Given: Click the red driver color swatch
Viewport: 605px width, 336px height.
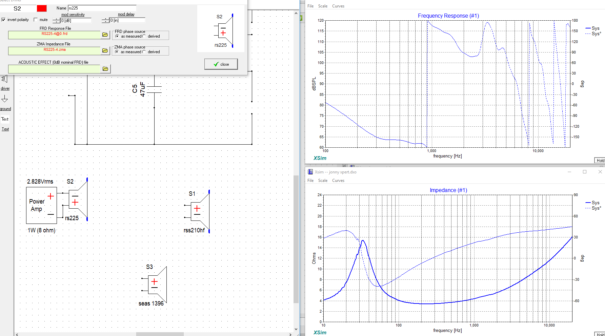Looking at the screenshot, I should (42, 8).
